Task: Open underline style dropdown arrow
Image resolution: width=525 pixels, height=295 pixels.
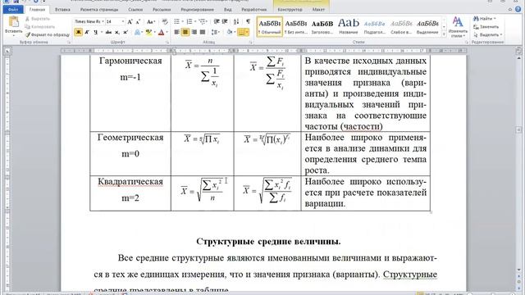Action: 101,32
